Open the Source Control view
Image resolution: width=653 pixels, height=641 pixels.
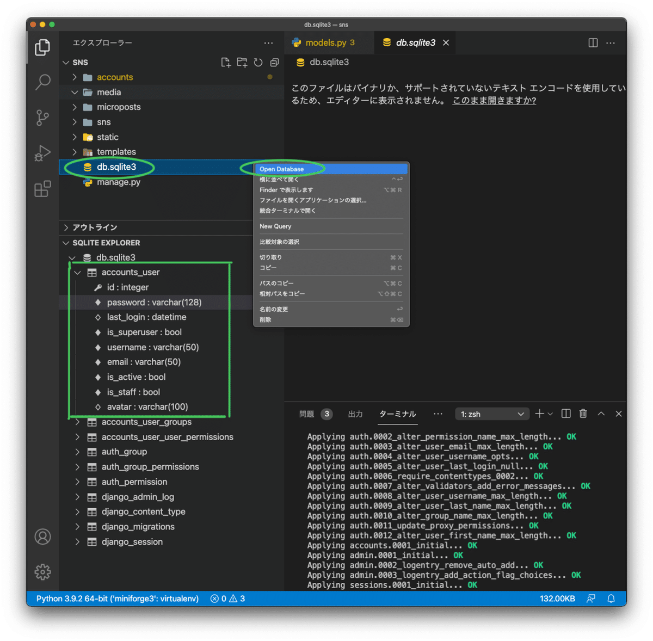42,118
